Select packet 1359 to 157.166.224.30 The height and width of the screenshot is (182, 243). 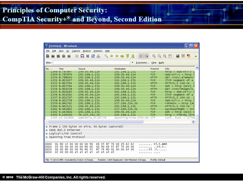coord(120,103)
